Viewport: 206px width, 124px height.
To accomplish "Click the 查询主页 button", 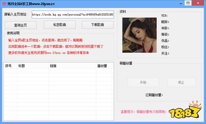I will point(21,25).
